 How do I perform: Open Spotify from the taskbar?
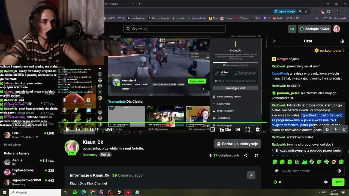(x=75, y=192)
